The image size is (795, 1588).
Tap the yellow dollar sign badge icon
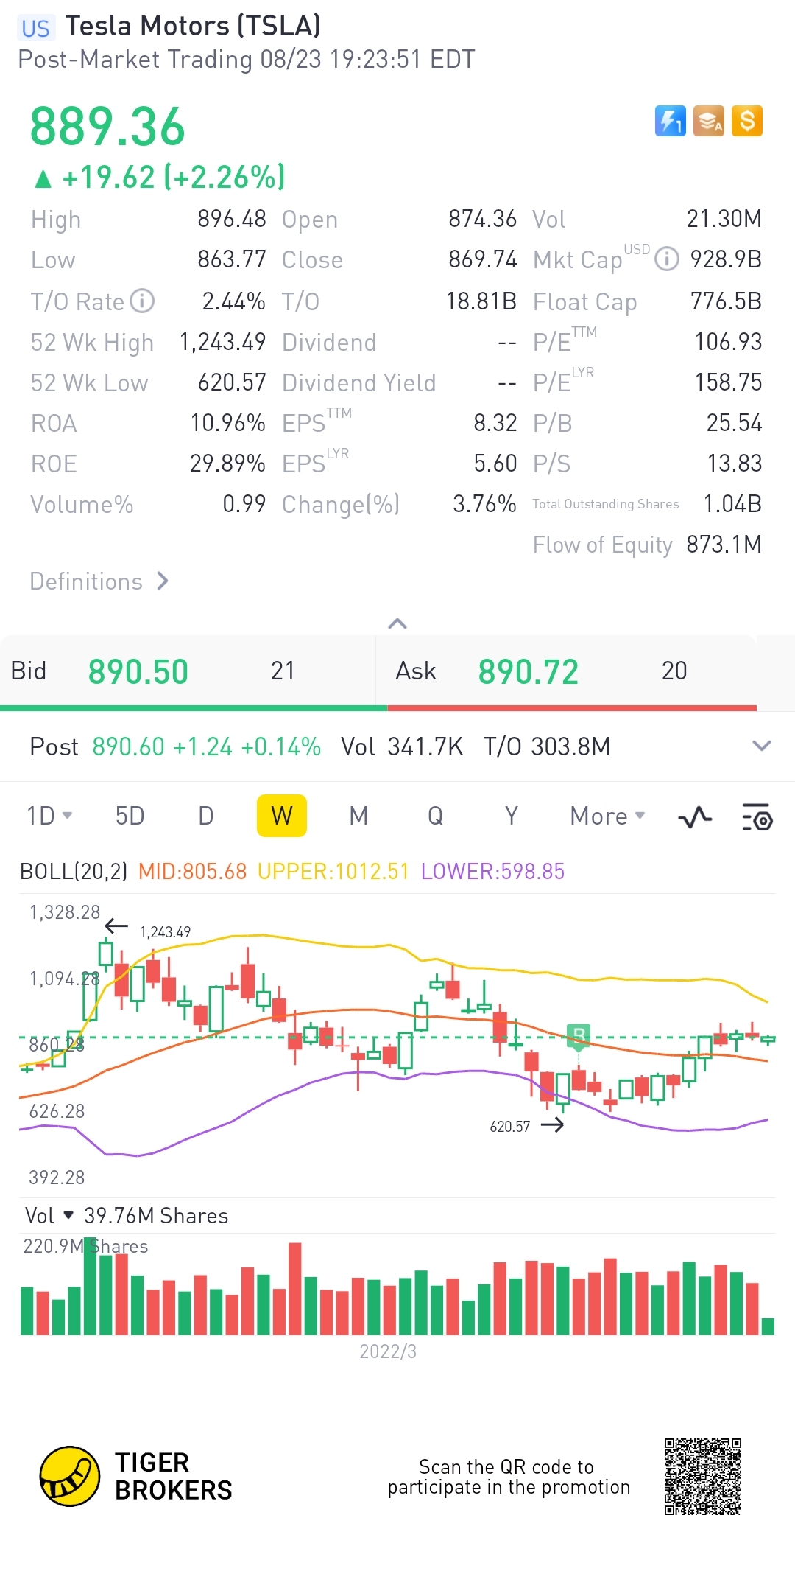click(x=747, y=121)
